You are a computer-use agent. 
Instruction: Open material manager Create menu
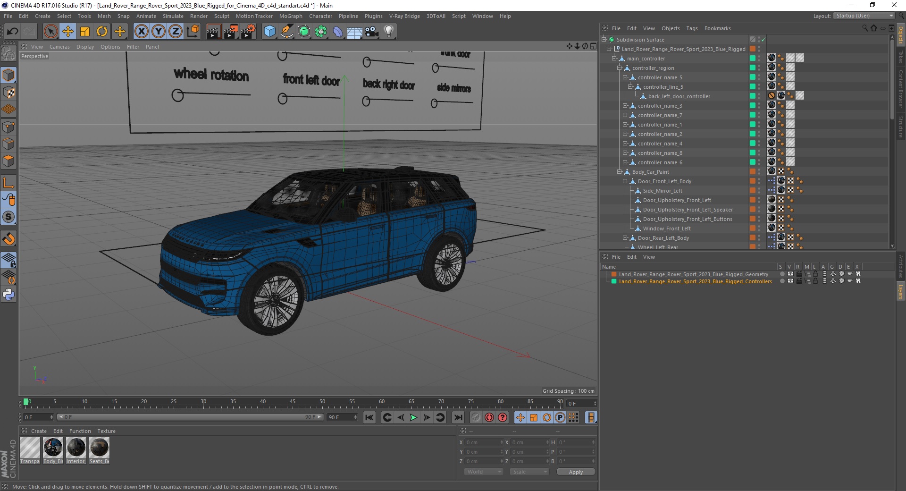point(39,431)
